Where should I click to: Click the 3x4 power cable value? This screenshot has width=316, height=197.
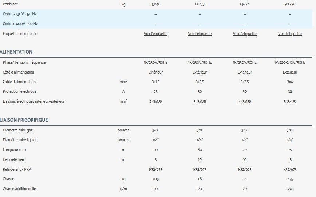coord(290,82)
